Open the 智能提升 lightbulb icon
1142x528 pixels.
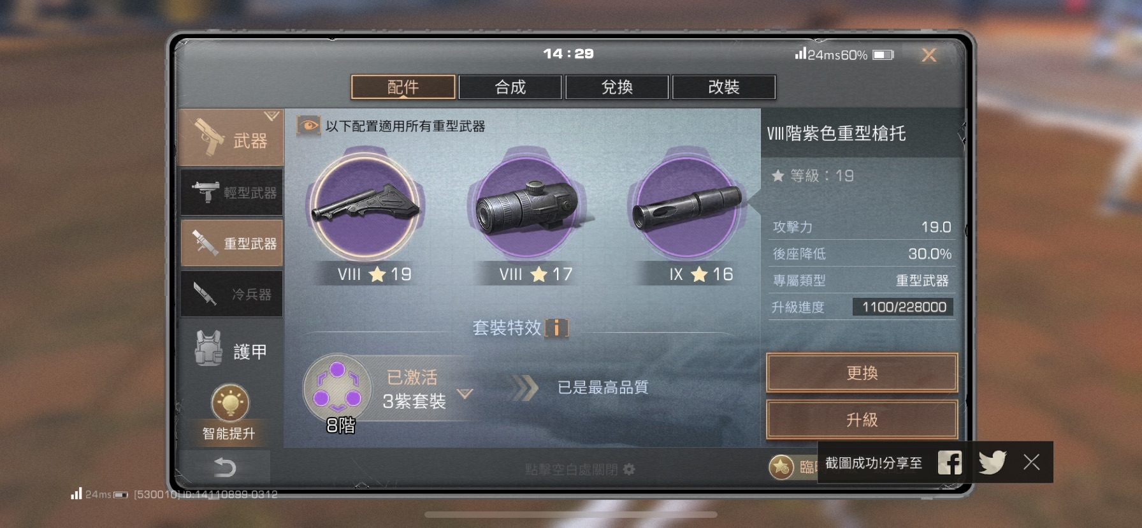point(230,402)
